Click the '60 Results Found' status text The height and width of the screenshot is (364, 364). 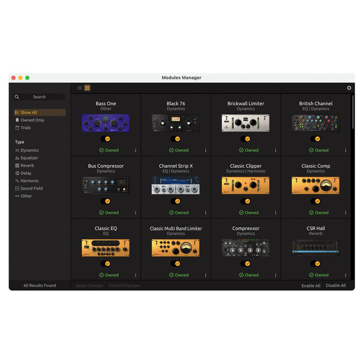(40, 285)
